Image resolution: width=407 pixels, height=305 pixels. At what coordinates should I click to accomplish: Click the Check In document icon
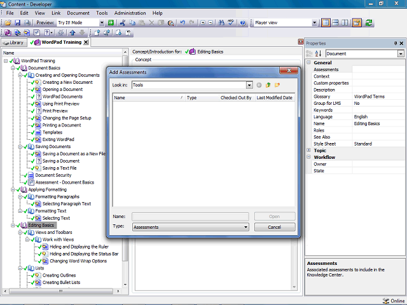97,32
